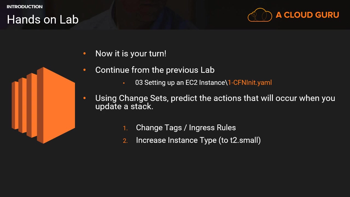Click the small bullet before "03 Setting up"
The height and width of the screenshot is (197, 350).
124,83
